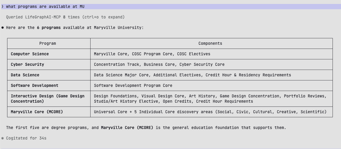Viewport: 341px width, 149px height.
Task: Click bold Maryville Core (MCORE) in summary sentence
Action: coord(127,128)
